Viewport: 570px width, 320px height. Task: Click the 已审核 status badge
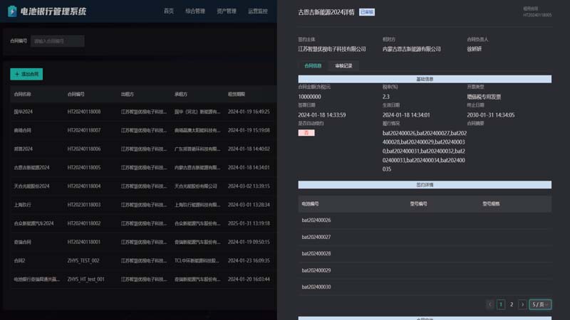367,12
